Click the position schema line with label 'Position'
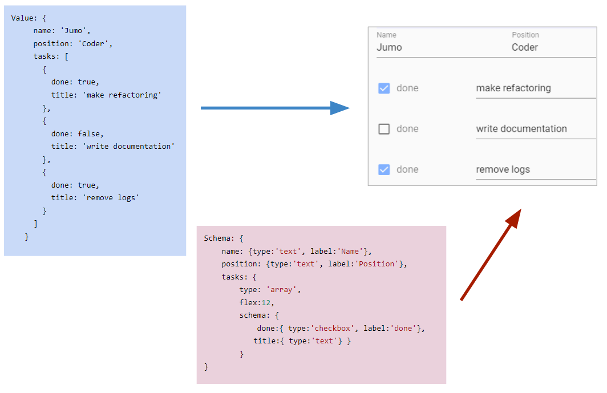The image size is (607, 393). (x=314, y=264)
